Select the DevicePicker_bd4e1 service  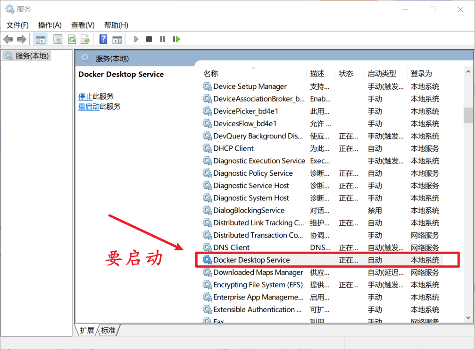point(246,111)
